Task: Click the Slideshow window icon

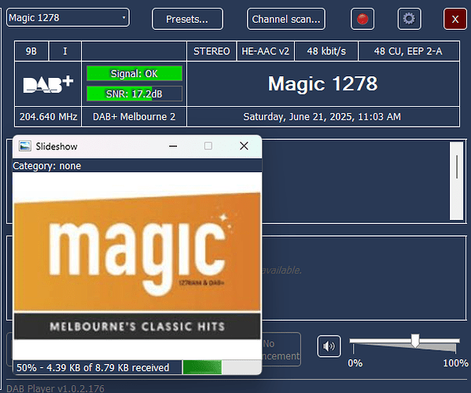Action: click(25, 146)
